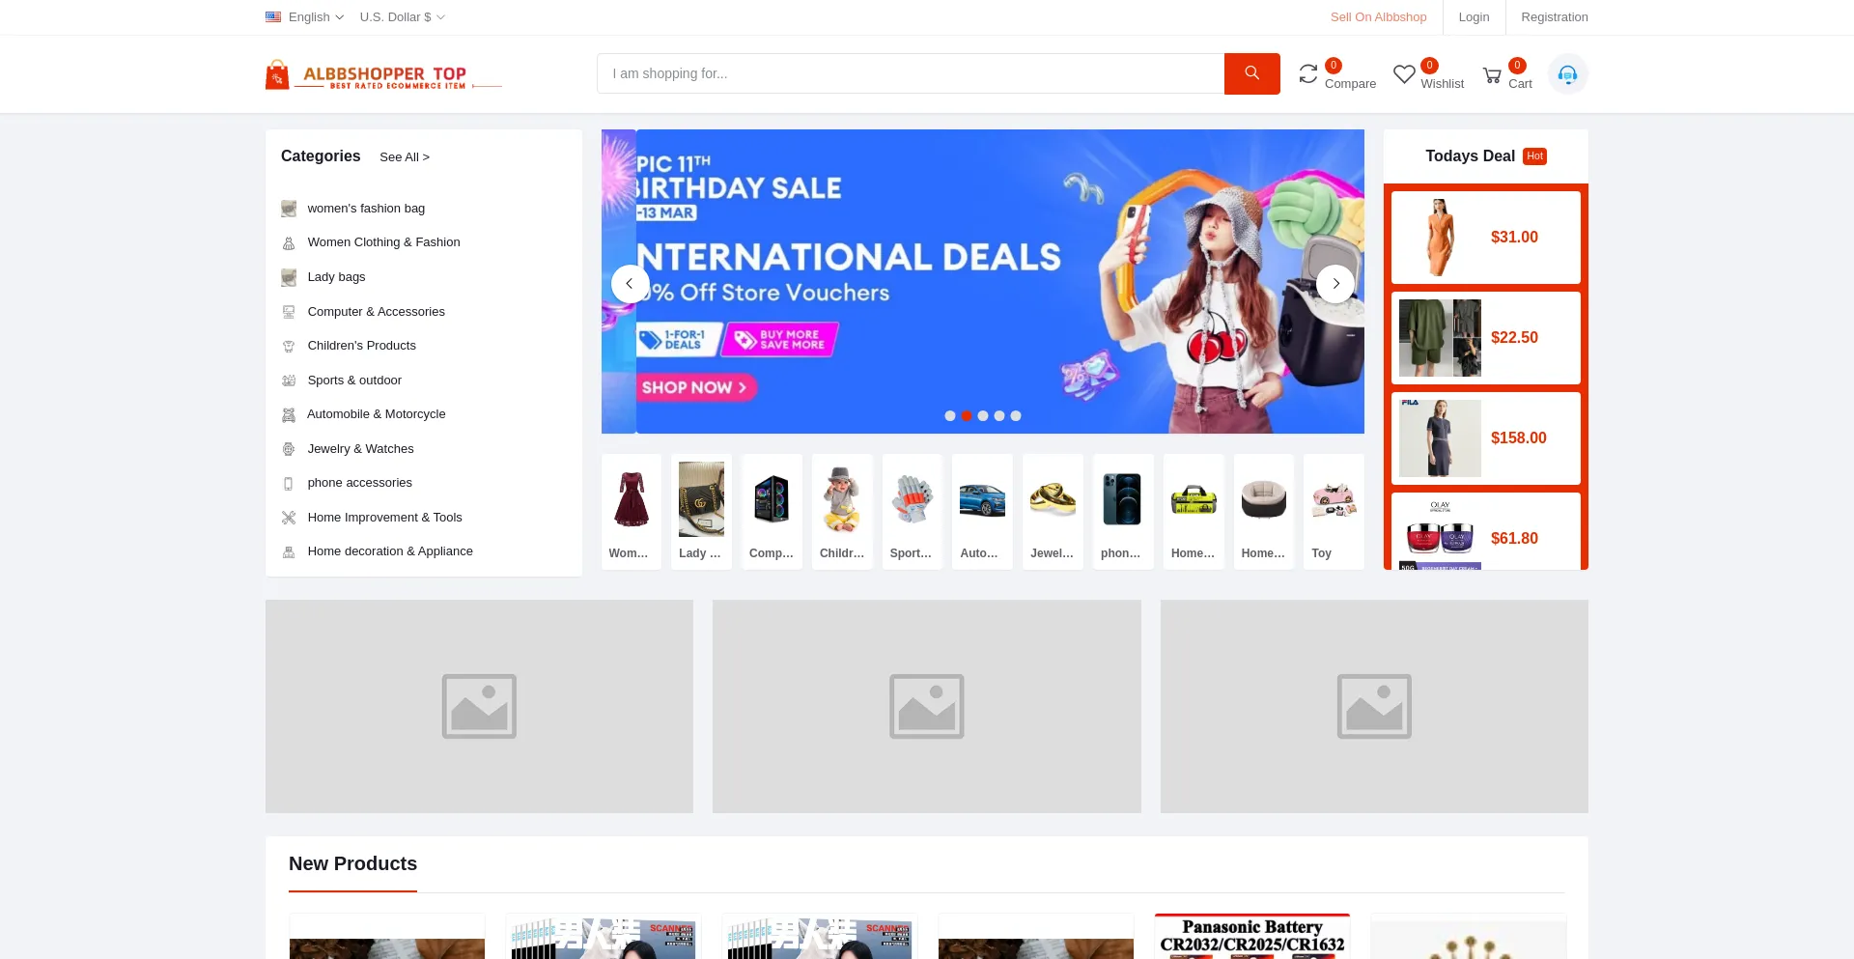Open the Children baby thumbnail tile
This screenshot has width=1854, height=959.
tap(842, 512)
